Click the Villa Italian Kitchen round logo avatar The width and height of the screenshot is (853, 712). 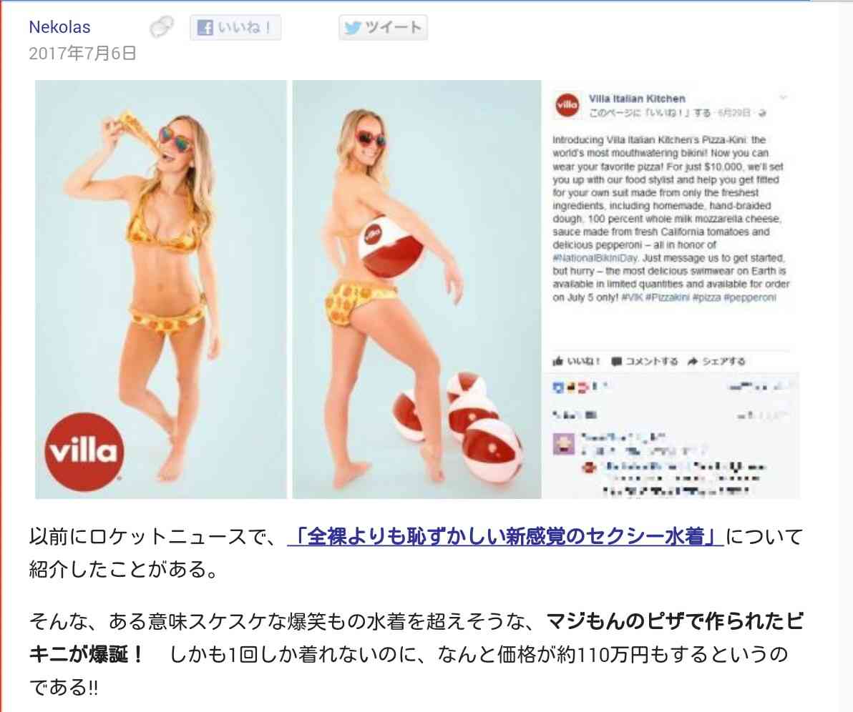point(567,105)
